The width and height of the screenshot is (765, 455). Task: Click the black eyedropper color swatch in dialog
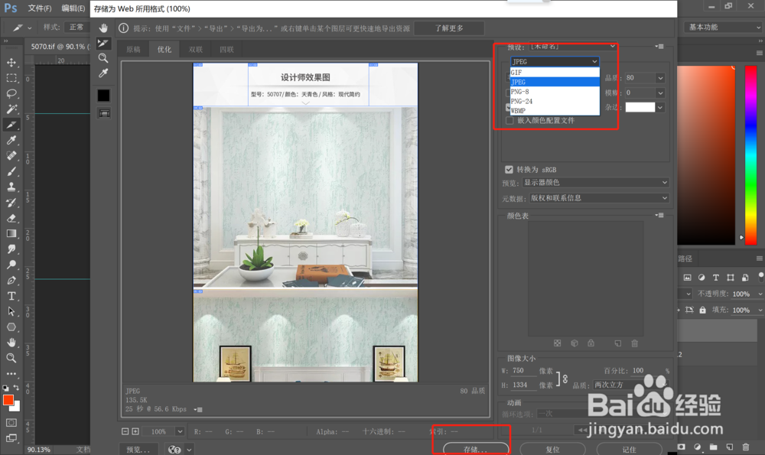tap(103, 96)
